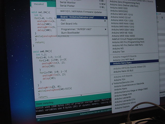The image size is (165, 124).
Task: Click the 'Done compiling.' status message
Action: pos(45,103)
